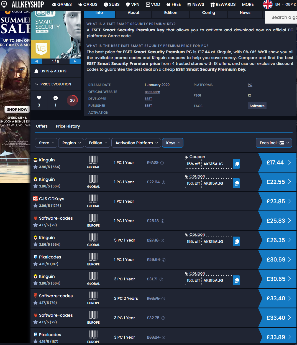This screenshot has height=345, width=297.
Task: Click the score 30 rating circle
Action: coord(72,100)
